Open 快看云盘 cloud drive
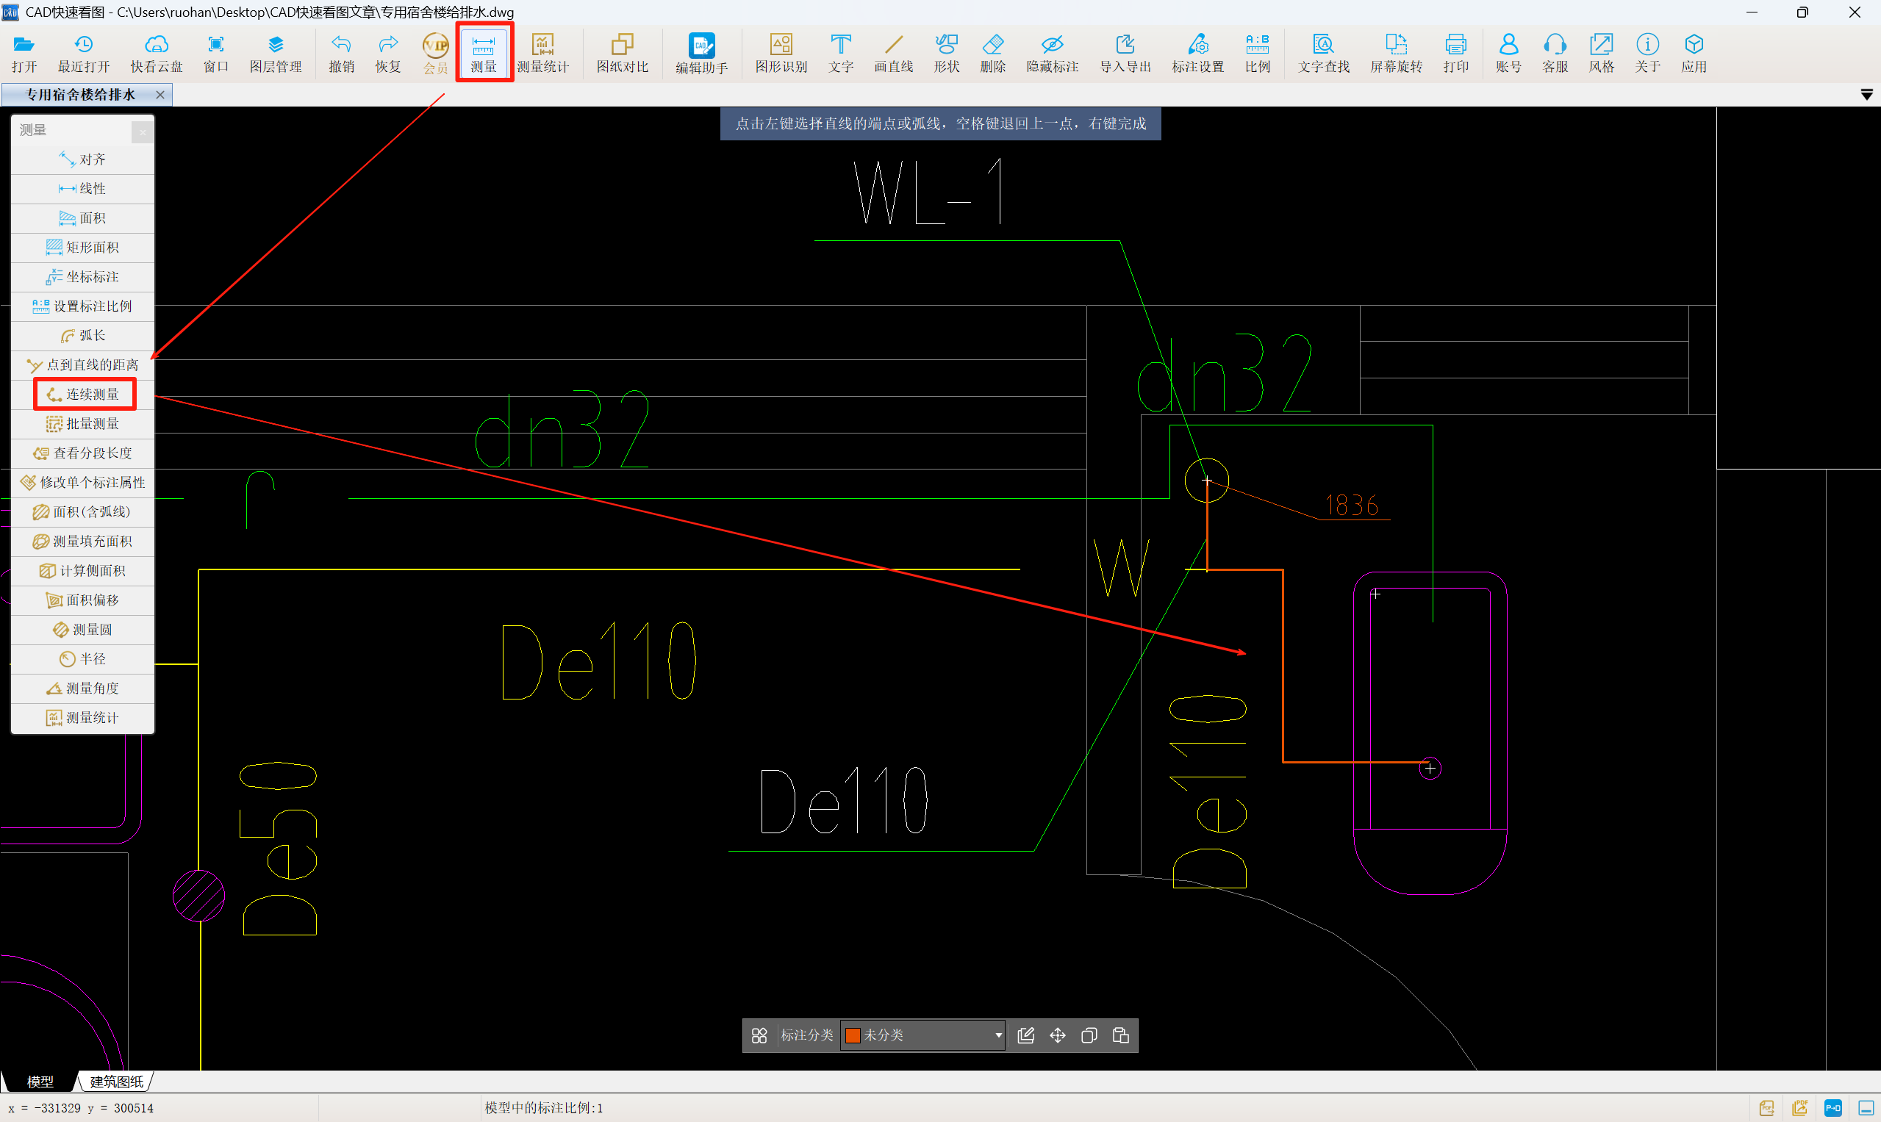 (156, 53)
